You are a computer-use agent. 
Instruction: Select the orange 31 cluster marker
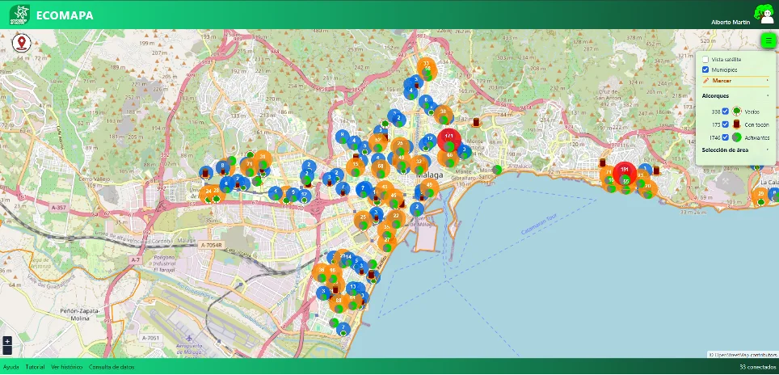263,158
